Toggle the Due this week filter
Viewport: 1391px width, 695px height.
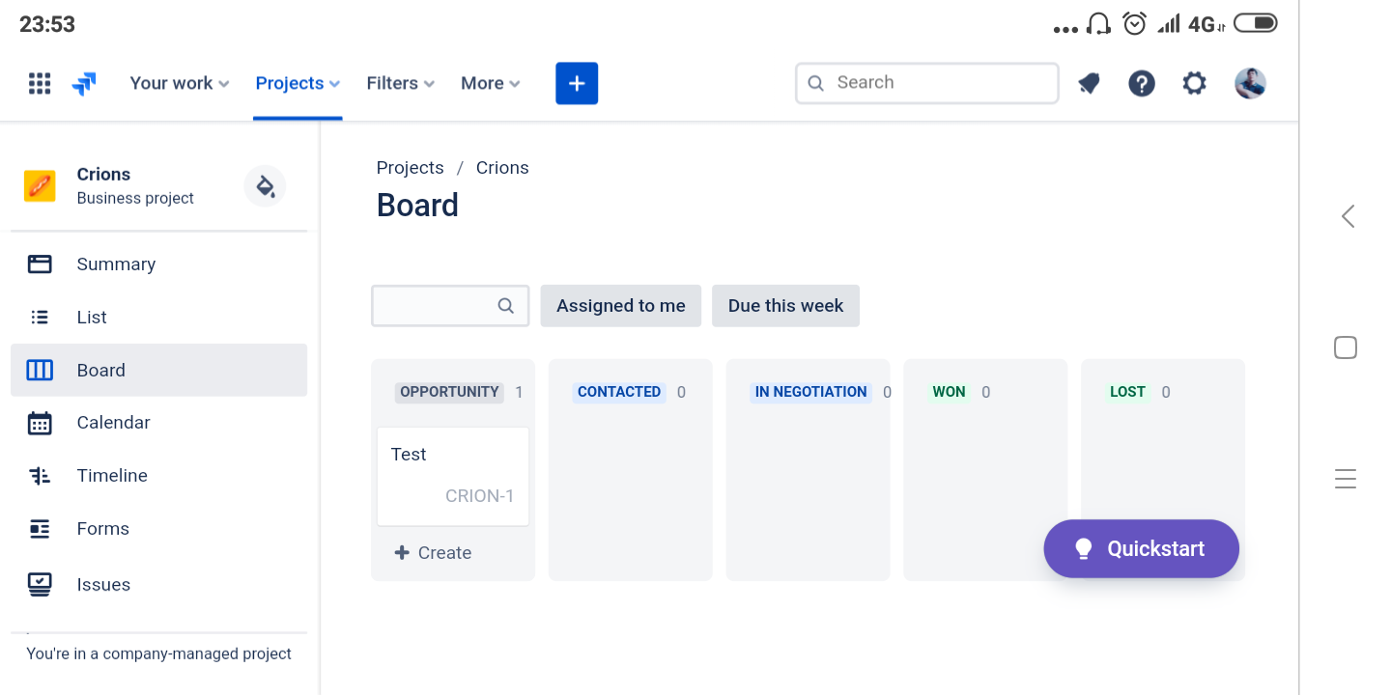(x=785, y=305)
